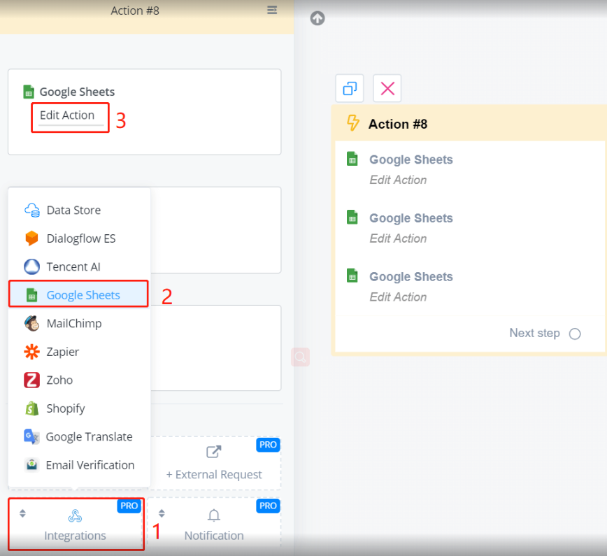
Task: Choose Google Sheets from the menu
Action: 83,295
